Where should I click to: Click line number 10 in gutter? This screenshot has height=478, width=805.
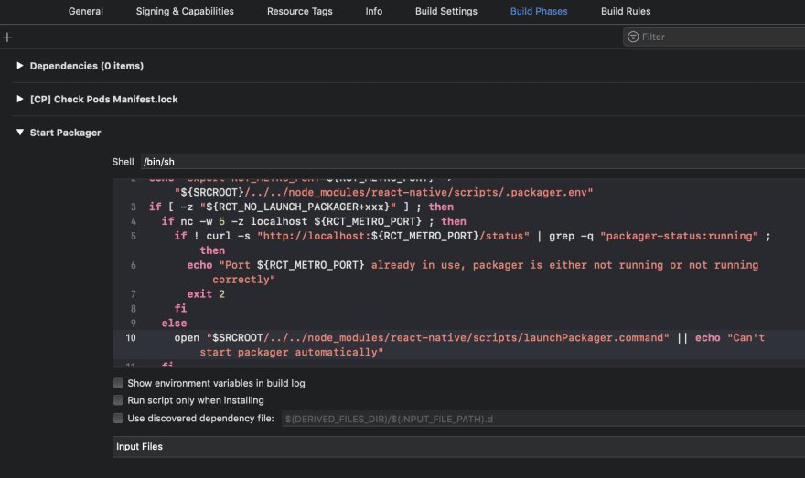point(131,337)
